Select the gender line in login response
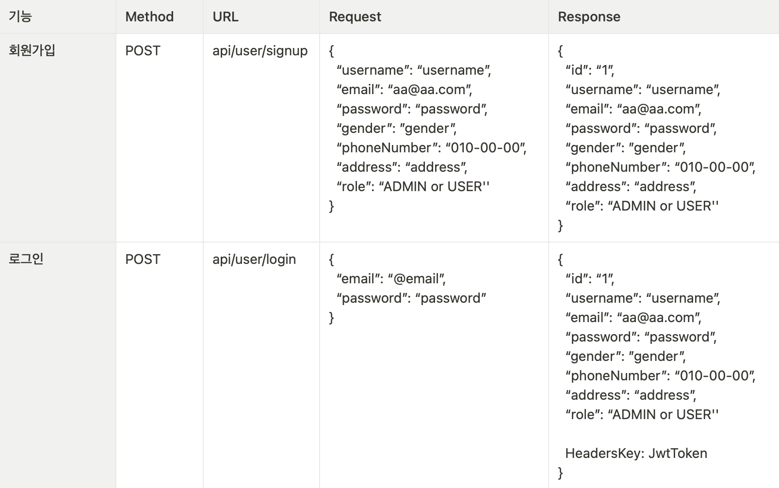This screenshot has width=779, height=488. pos(625,356)
